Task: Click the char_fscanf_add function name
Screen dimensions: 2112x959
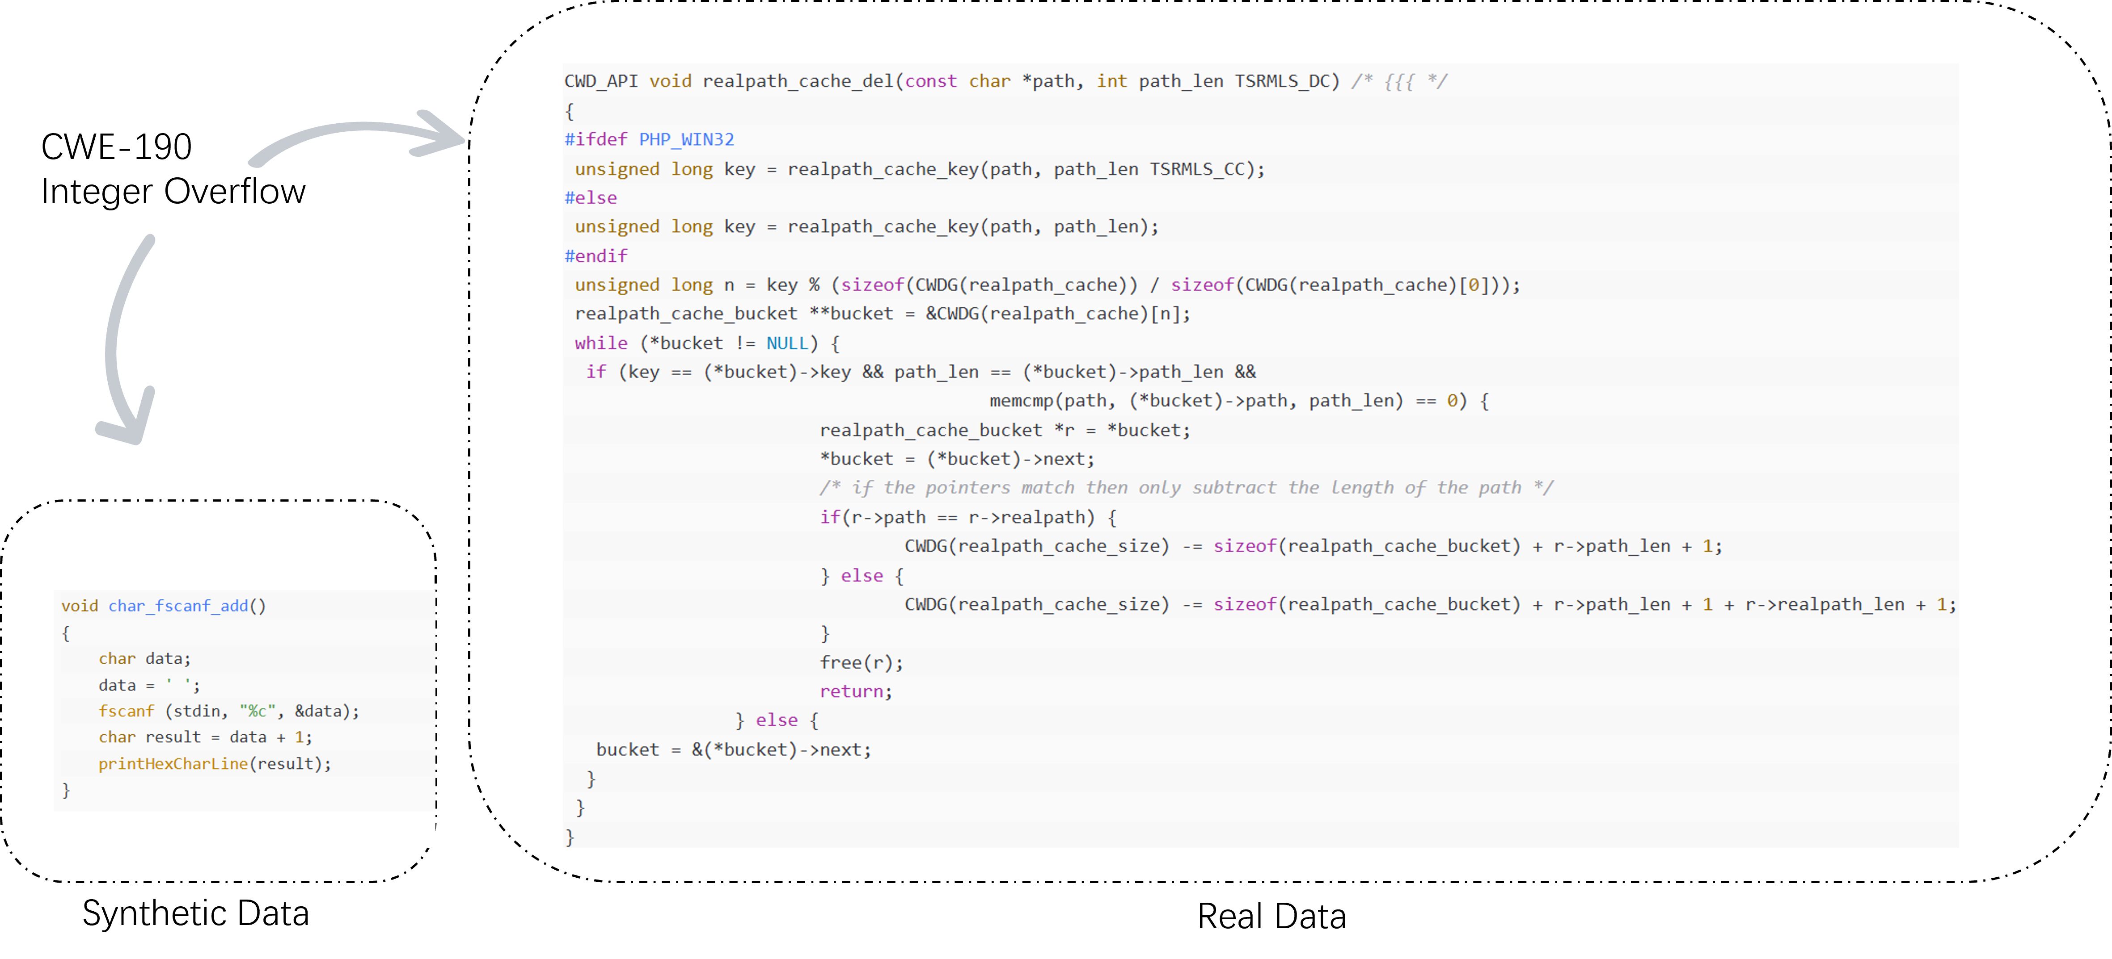Action: [178, 606]
